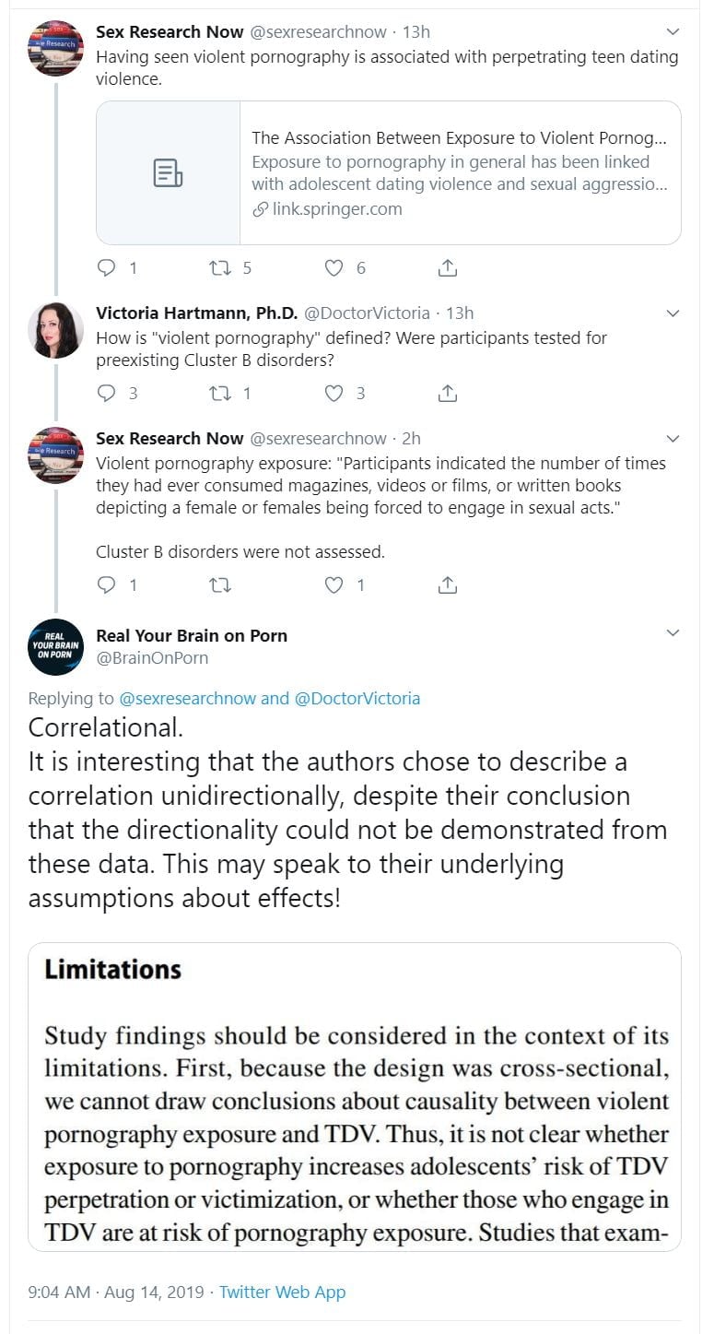This screenshot has width=714, height=1334.
Task: Open more options chevron on first tweet
Action: tap(673, 32)
